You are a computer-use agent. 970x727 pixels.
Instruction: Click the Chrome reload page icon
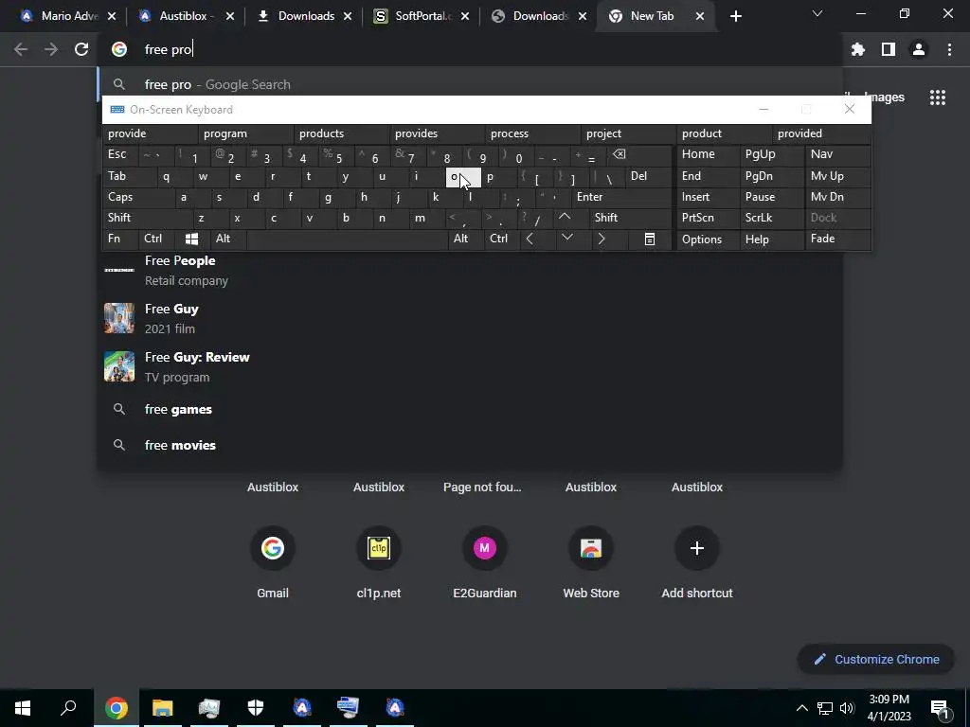point(81,49)
